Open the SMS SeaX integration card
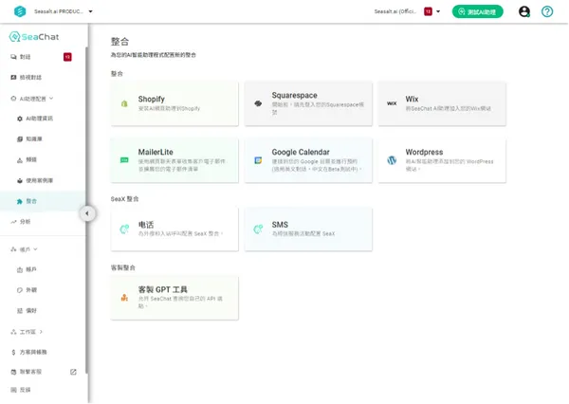Image resolution: width=569 pixels, height=404 pixels. tap(308, 229)
